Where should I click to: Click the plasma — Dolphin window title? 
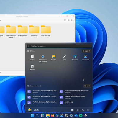22,16
